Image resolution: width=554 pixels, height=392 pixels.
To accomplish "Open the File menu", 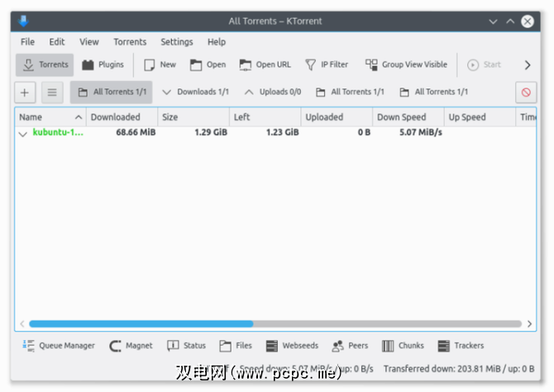I will pyautogui.click(x=27, y=42).
